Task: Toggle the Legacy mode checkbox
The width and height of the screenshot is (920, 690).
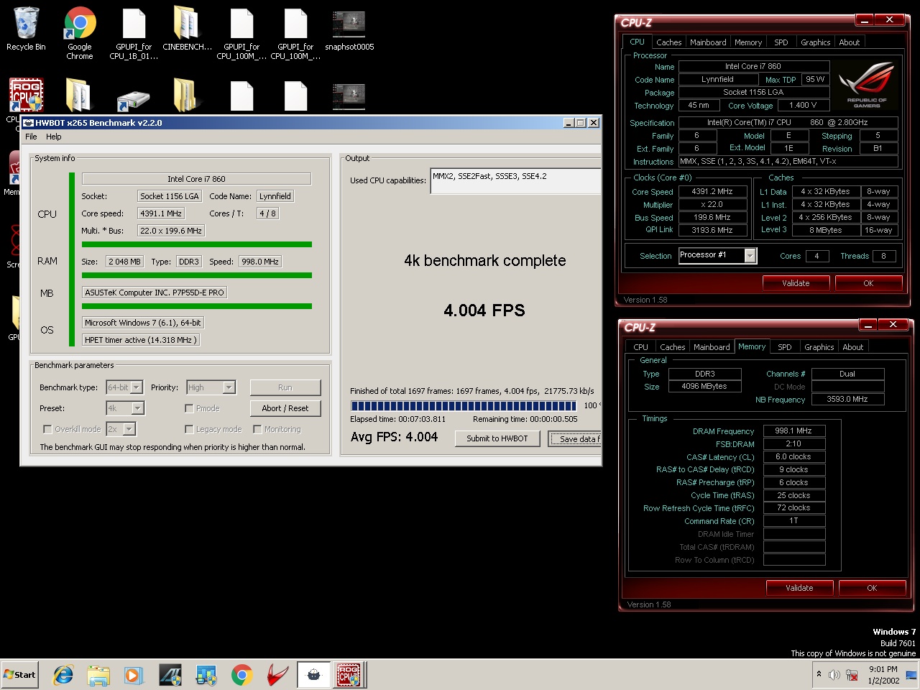Action: [189, 429]
